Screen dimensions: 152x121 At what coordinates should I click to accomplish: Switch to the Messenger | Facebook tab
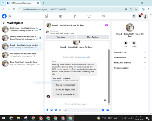(x=23, y=3)
